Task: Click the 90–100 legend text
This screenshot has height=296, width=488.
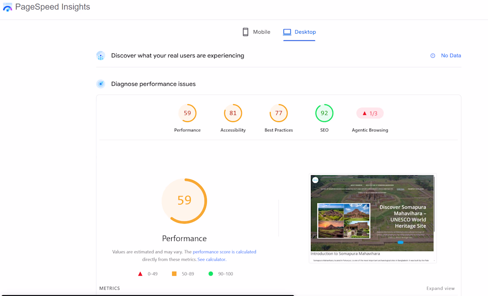Action: click(225, 274)
